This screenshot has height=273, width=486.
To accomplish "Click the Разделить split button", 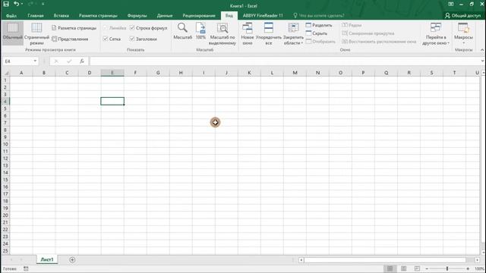I will click(x=319, y=25).
